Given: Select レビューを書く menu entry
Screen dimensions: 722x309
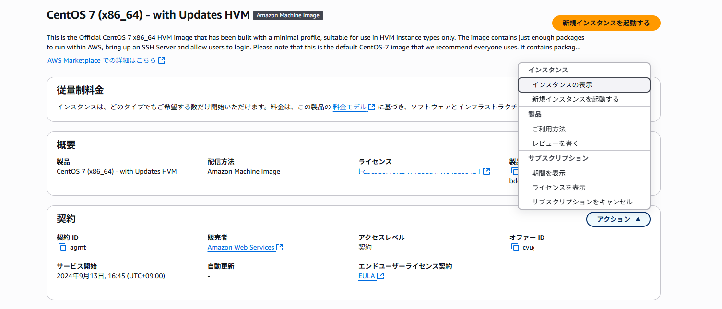Looking at the screenshot, I should (584, 143).
